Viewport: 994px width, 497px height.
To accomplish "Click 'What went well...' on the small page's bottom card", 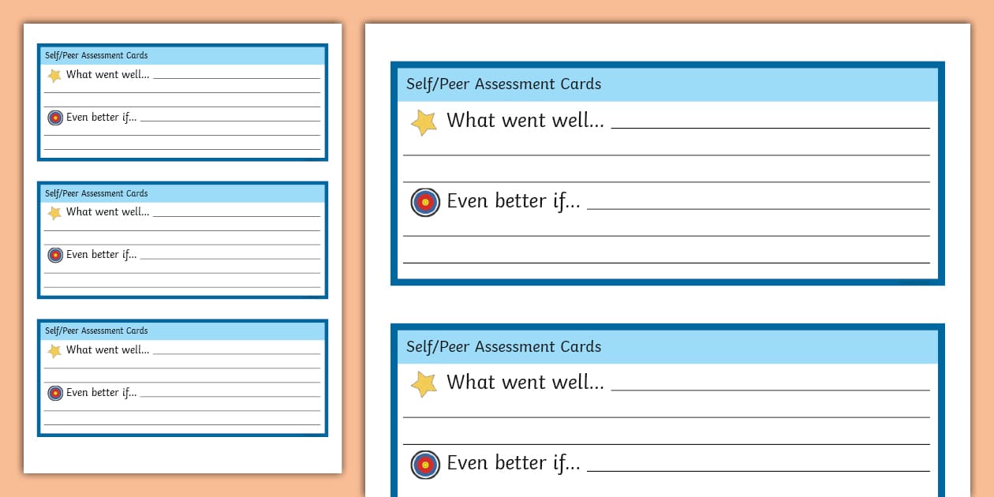I will (x=107, y=350).
